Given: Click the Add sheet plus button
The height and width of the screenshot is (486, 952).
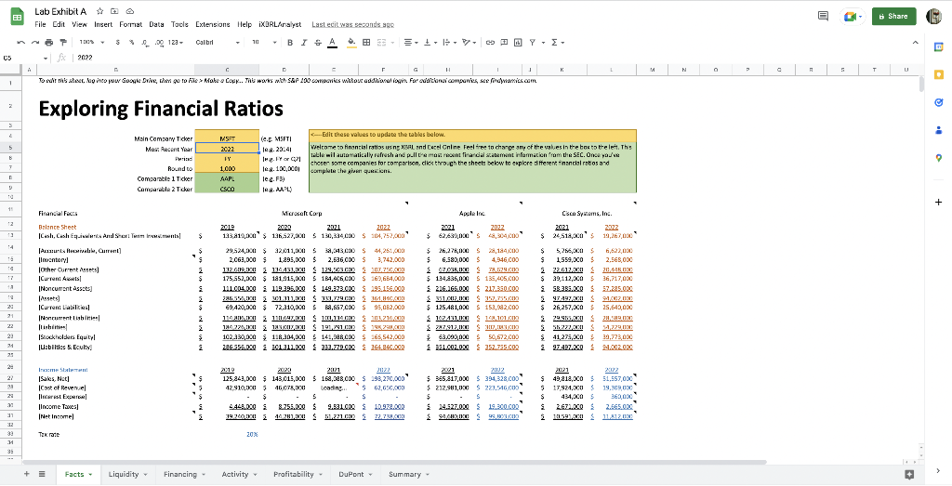Looking at the screenshot, I should 26,474.
